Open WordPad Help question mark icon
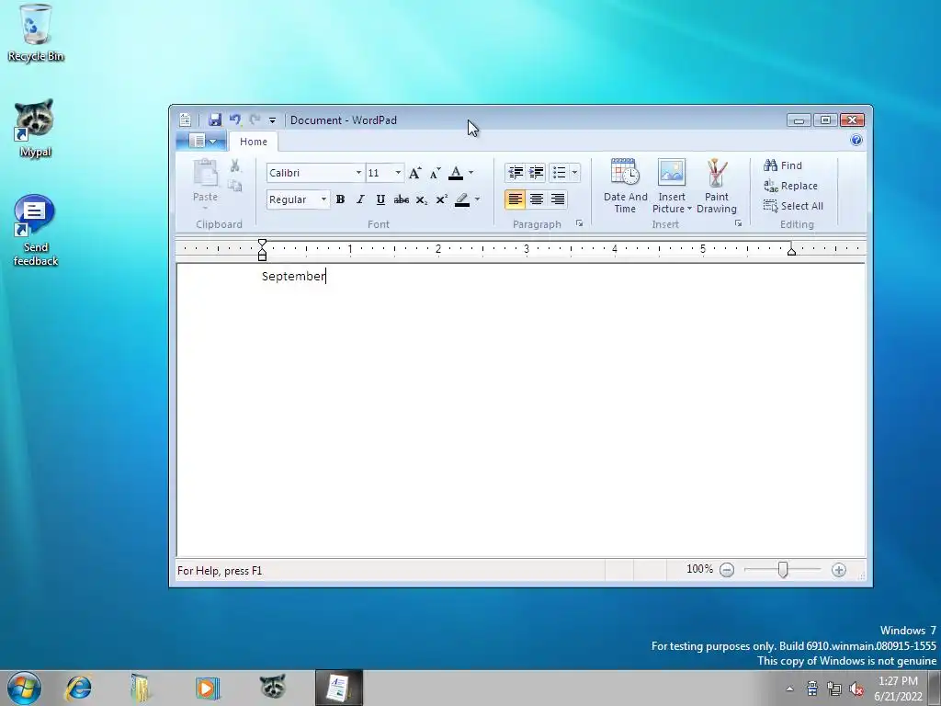This screenshot has width=941, height=706. point(856,141)
